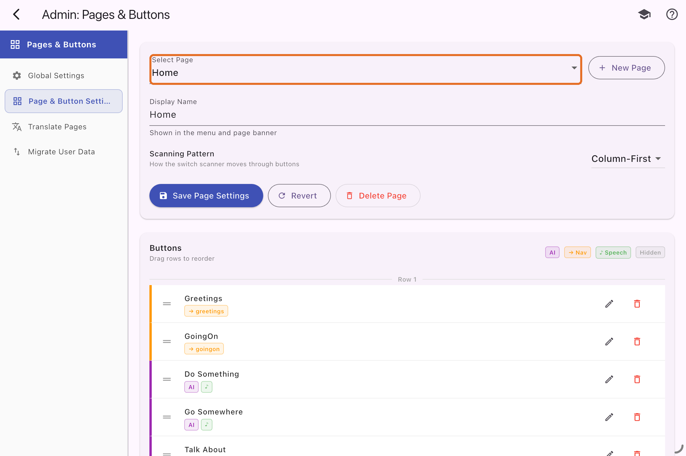The height and width of the screenshot is (456, 686).
Task: Click the Pages & Buttons sidebar header
Action: pos(64,44)
